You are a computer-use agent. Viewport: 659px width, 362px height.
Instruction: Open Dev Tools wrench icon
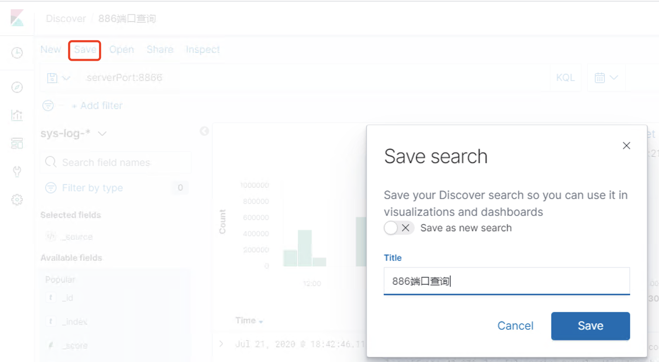click(17, 172)
